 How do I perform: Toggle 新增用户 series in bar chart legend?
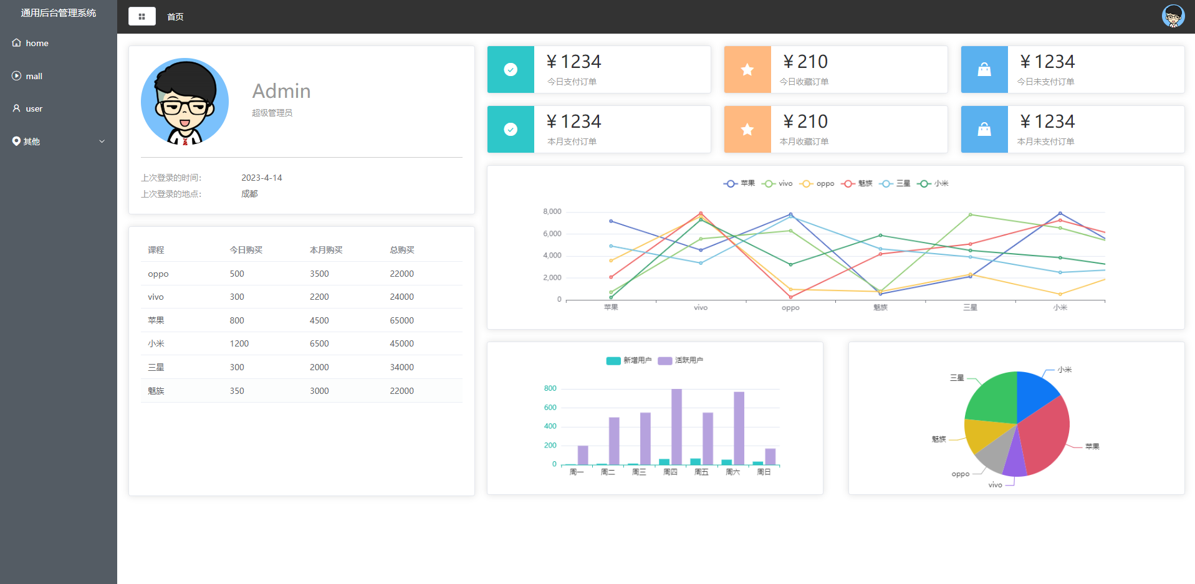[629, 360]
